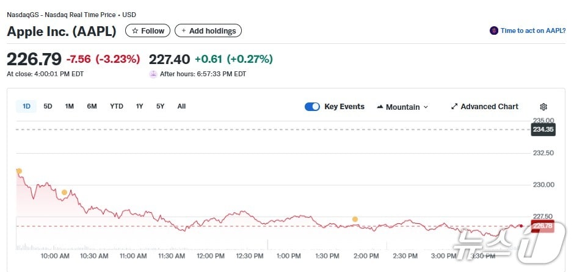Screen dimensions: 574x272
Task: Show the YTD time range
Action: pyautogui.click(x=117, y=106)
